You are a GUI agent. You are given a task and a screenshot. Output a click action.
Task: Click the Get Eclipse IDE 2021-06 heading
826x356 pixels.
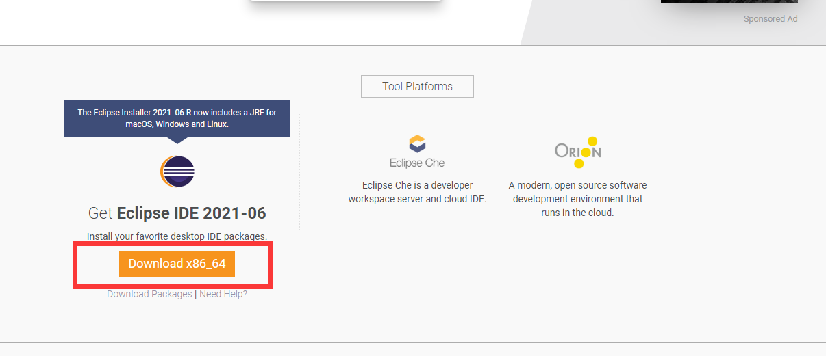point(177,213)
